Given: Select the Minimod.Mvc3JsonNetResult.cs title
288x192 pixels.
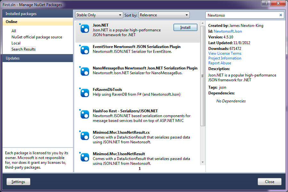Looking at the screenshot, I should [x=121, y=132].
